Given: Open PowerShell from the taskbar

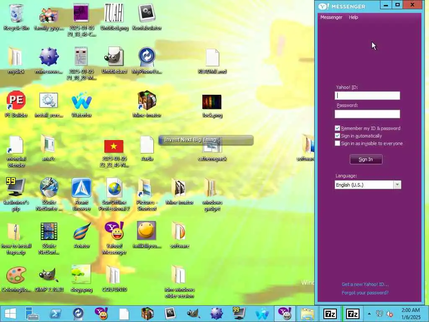Looking at the screenshot, I should [55, 314].
